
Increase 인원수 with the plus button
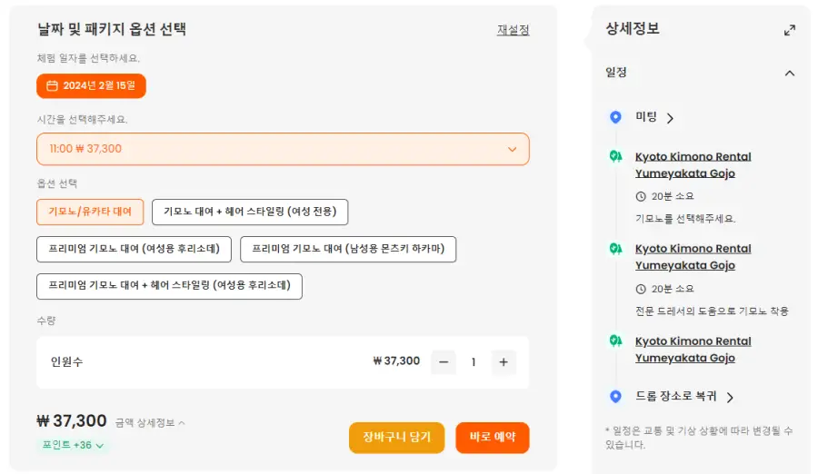pos(504,362)
